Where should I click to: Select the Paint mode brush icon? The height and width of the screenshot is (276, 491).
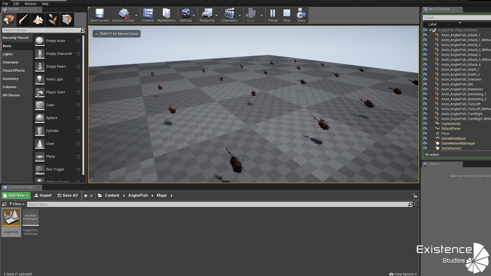point(23,20)
